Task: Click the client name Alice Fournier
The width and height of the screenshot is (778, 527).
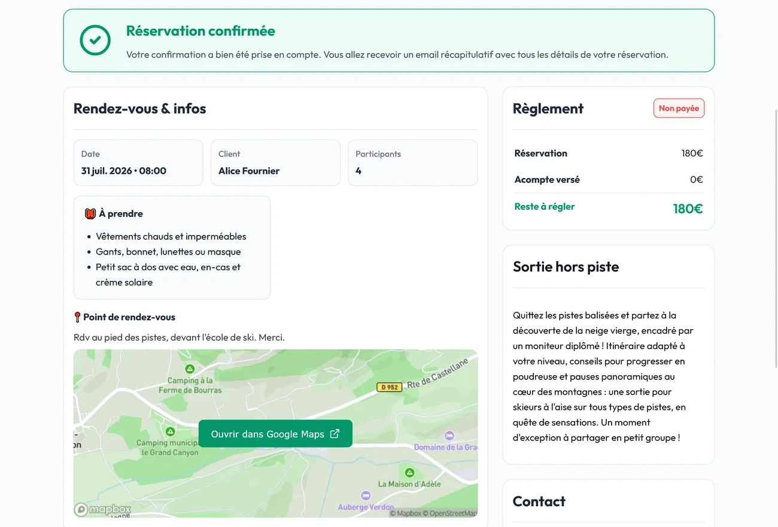Action: pyautogui.click(x=249, y=171)
